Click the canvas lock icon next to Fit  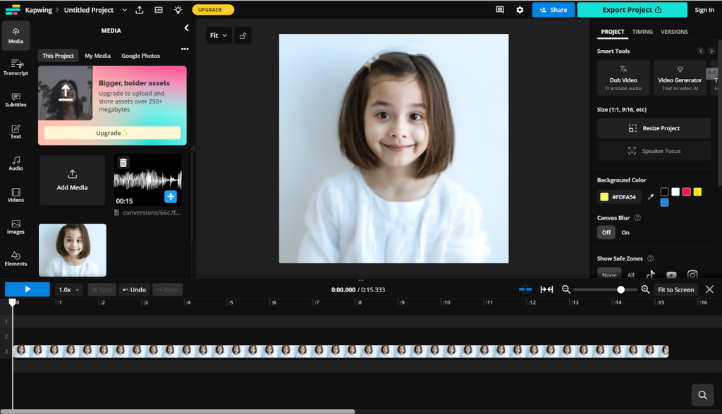click(243, 35)
